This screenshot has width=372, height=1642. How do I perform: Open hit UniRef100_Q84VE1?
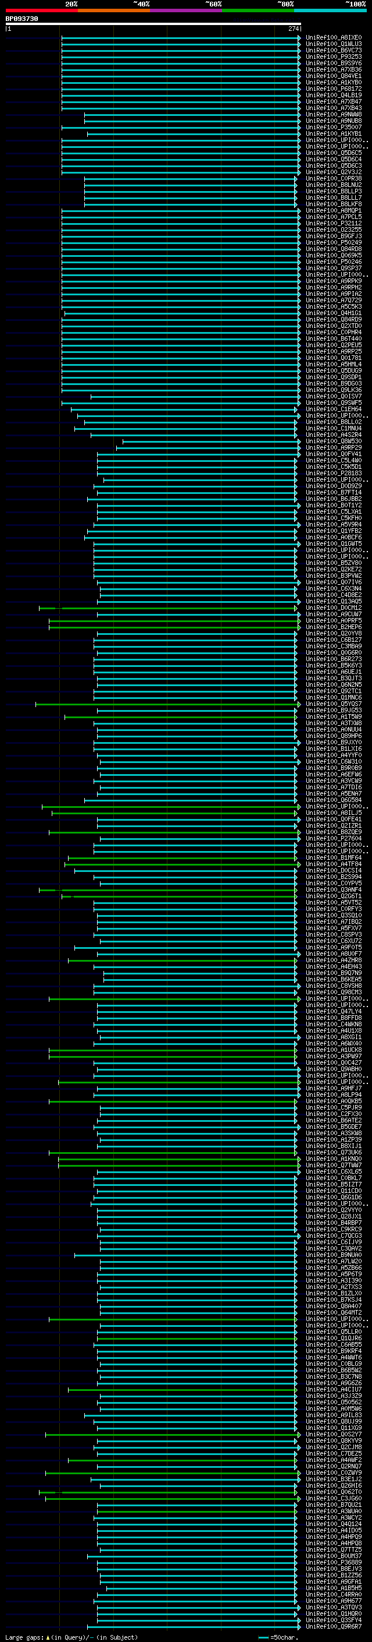[334, 76]
